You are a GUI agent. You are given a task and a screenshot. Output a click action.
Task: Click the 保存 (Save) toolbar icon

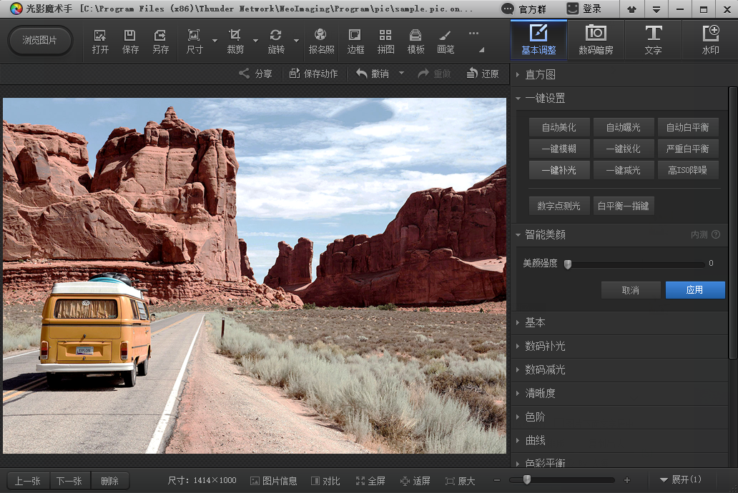[130, 41]
